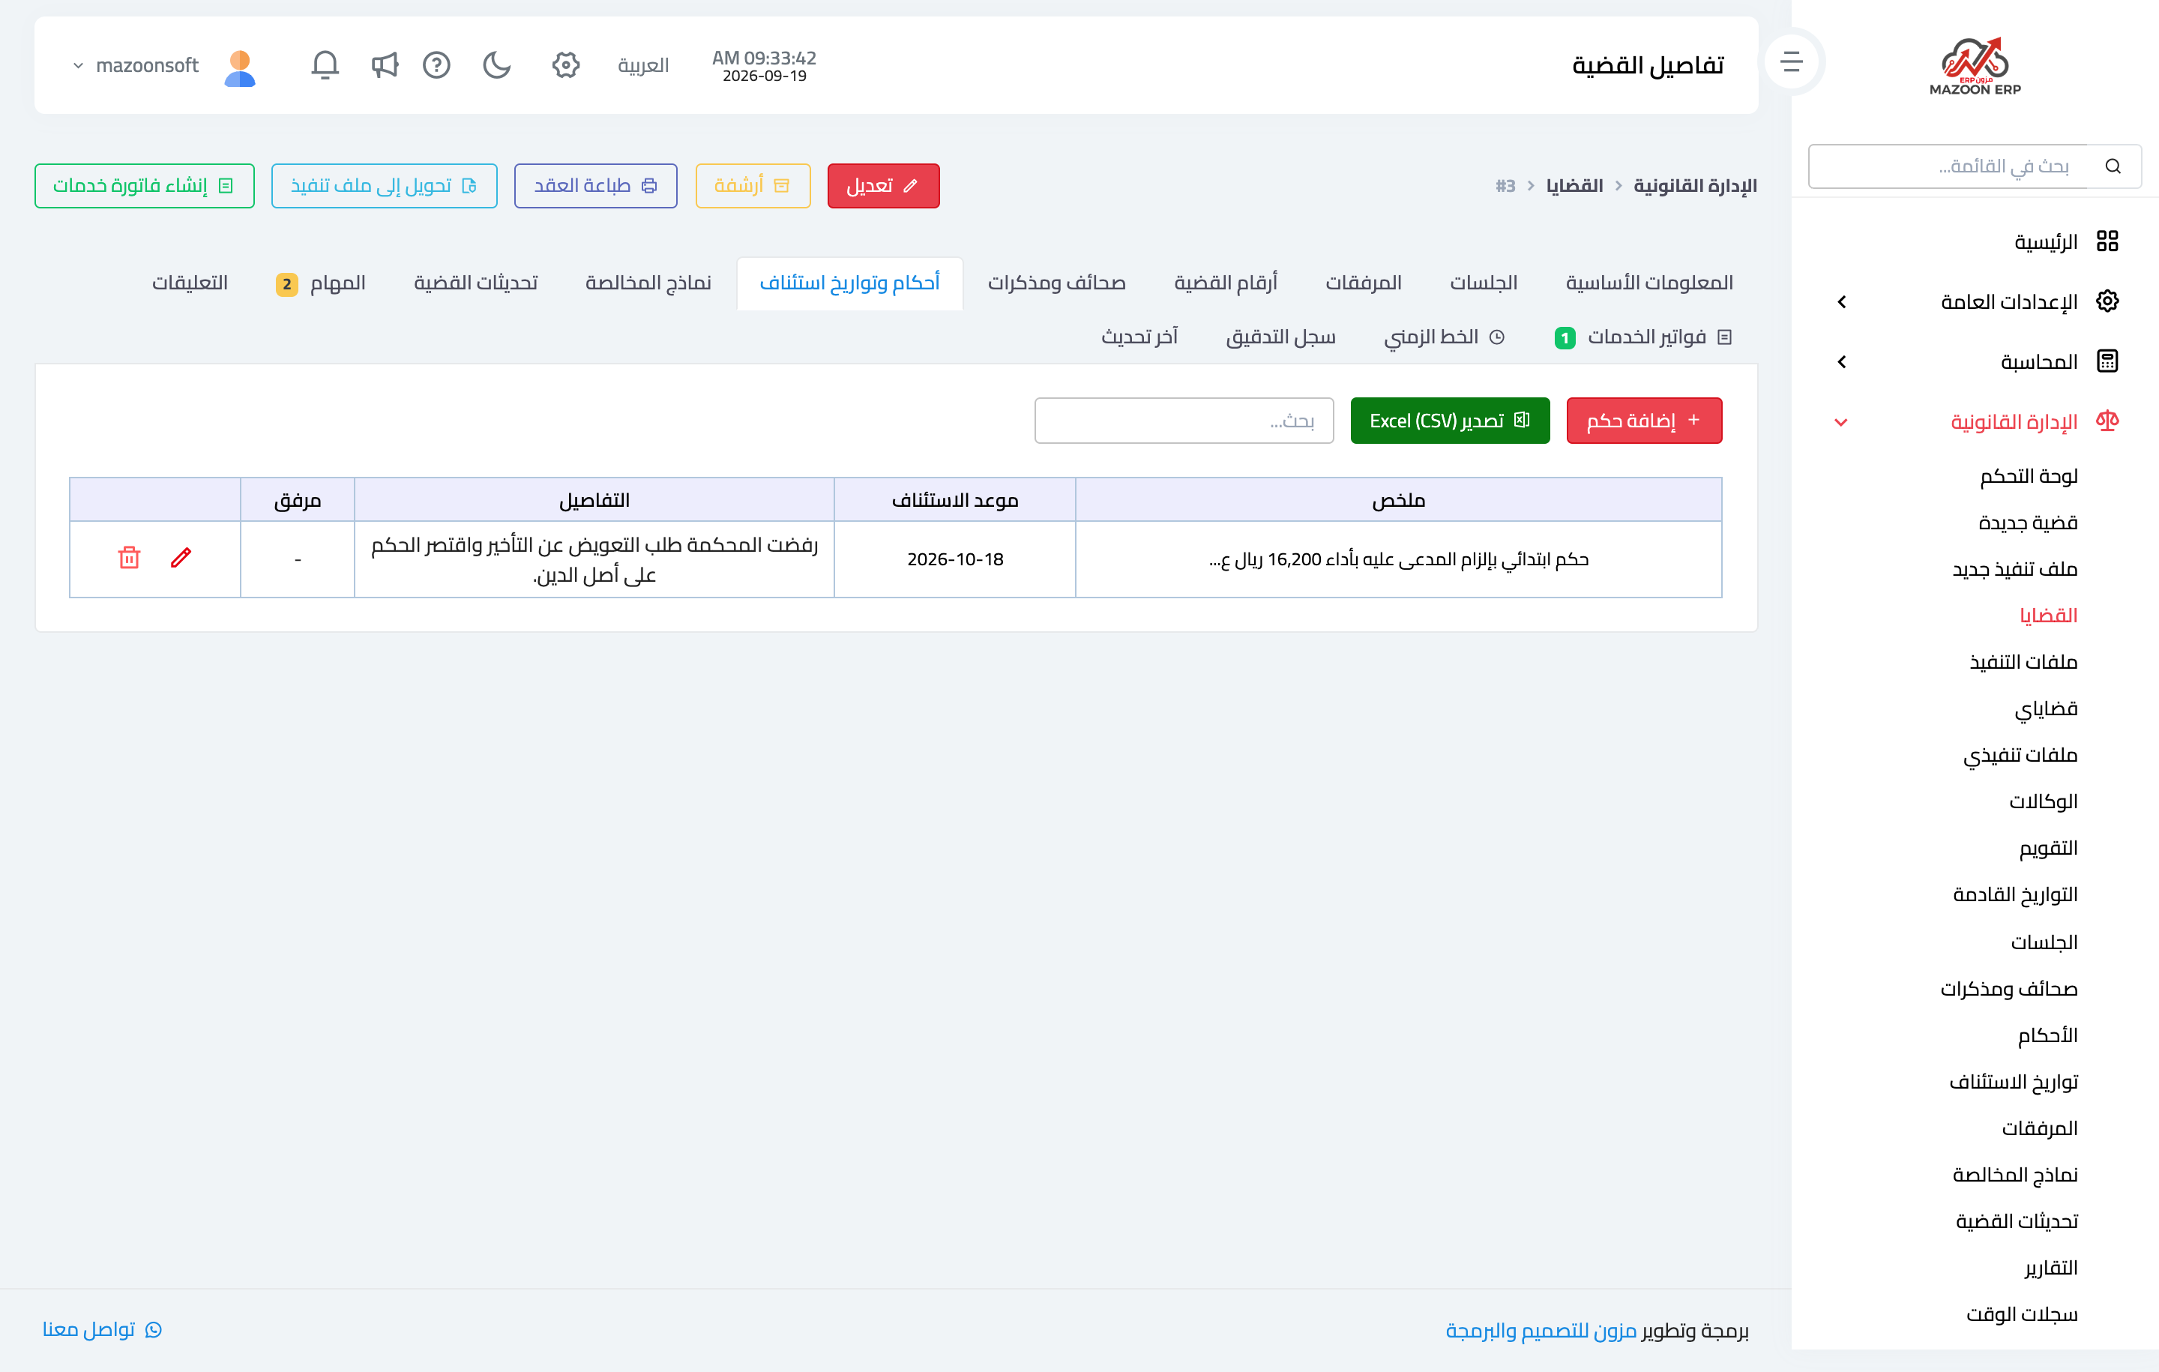Switch to the صحائف ومذكرات tab
Screen dimensions: 2159x1372
(1056, 283)
